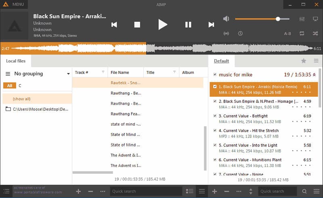
Task: Switch to the Local files tab
Action: click(16, 61)
